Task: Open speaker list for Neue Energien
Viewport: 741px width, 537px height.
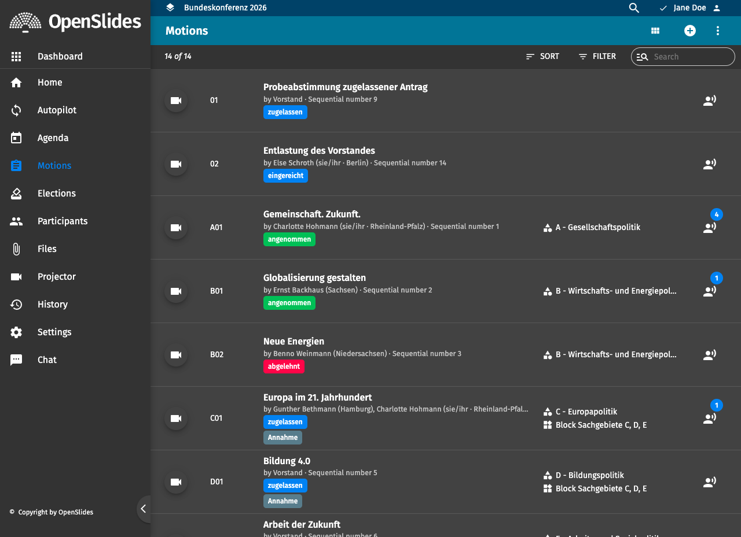Action: coord(710,355)
